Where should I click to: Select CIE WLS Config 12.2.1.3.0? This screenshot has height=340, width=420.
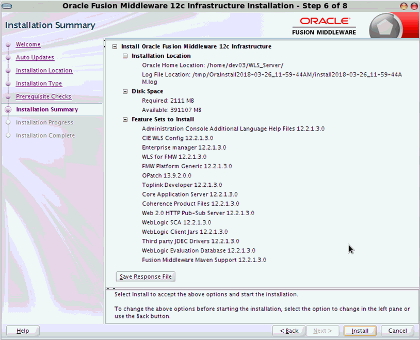click(177, 138)
